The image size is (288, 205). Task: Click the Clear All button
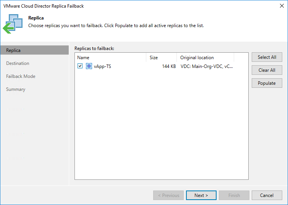coord(267,70)
